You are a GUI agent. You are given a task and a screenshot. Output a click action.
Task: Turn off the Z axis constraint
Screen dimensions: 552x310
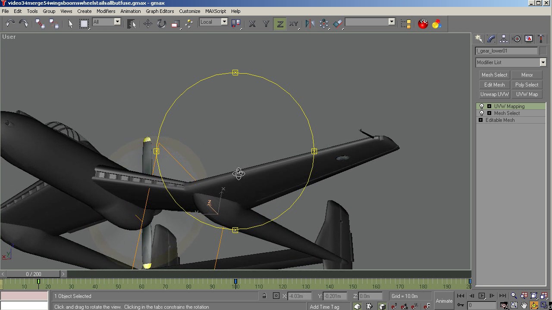tap(280, 24)
